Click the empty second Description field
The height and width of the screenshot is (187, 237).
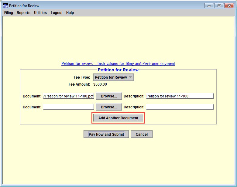[180, 107]
